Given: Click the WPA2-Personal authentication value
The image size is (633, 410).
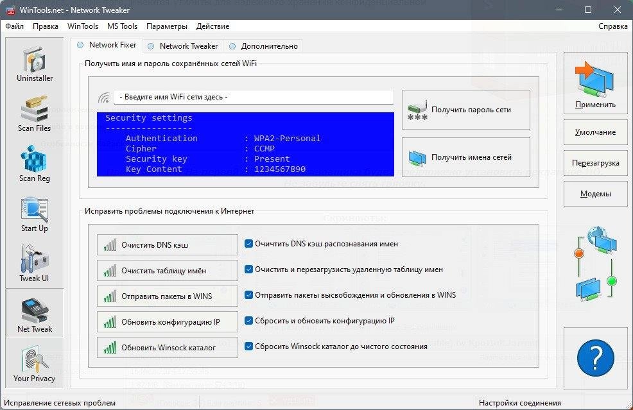Looking at the screenshot, I should (x=288, y=139).
